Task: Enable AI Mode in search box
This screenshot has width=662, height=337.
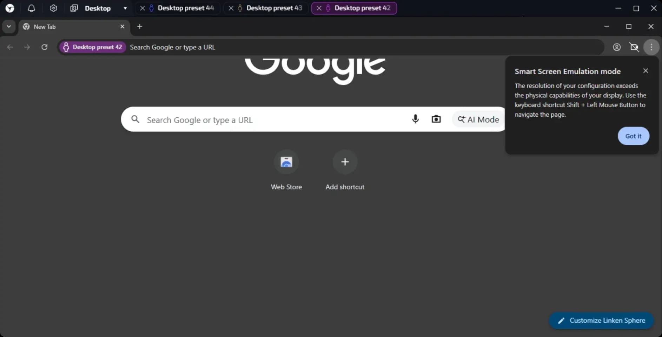Action: (x=478, y=119)
